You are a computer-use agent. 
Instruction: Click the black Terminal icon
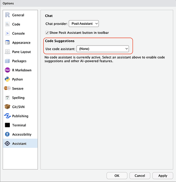[x=7, y=125]
